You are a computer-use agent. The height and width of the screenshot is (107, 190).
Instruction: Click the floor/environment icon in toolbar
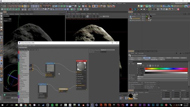(x=70, y=6)
